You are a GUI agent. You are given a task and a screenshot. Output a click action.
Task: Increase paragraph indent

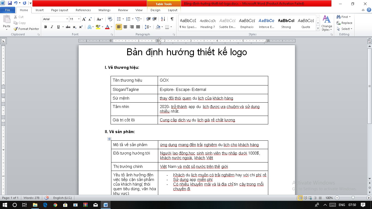click(x=155, y=19)
